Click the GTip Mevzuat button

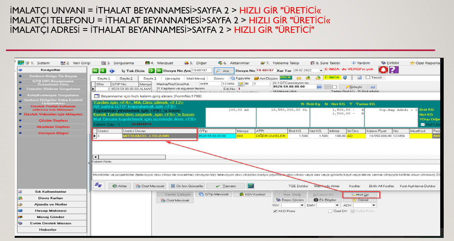click(x=214, y=194)
